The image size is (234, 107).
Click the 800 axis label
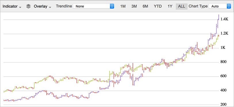click(x=223, y=62)
